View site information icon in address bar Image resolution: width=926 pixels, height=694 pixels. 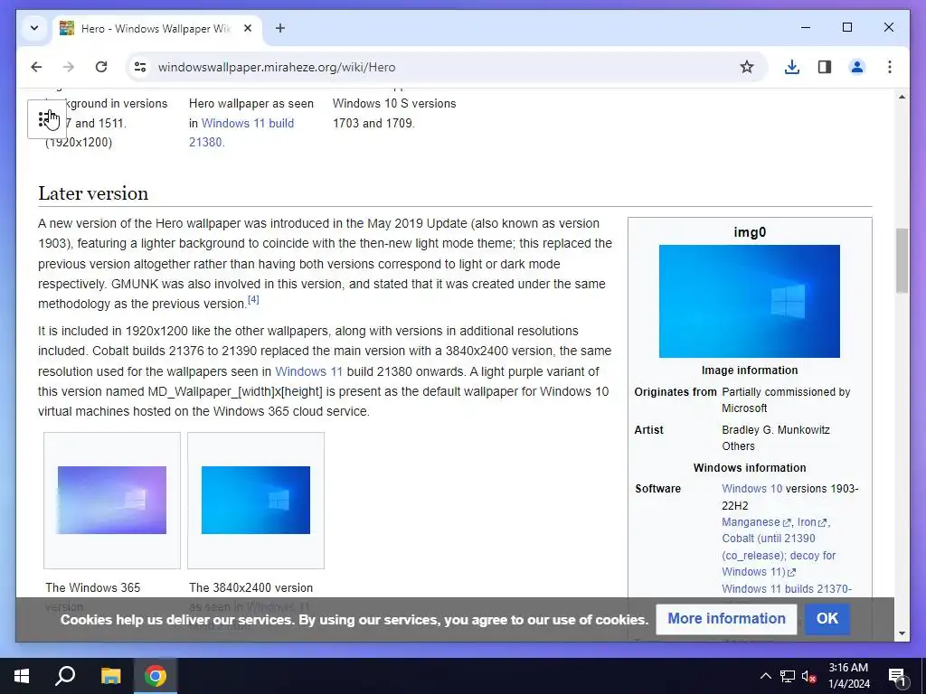[x=140, y=67]
